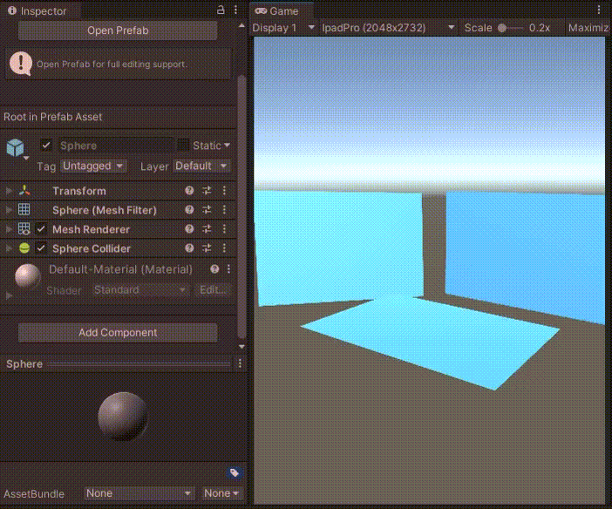Click the green Sphere Collider icon

click(x=24, y=248)
